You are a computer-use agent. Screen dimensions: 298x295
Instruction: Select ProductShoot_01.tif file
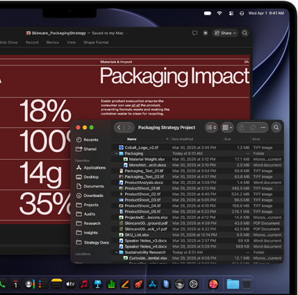tap(197, 188)
